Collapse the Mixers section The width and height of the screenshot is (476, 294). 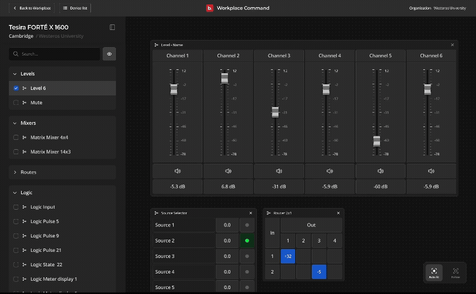15,123
